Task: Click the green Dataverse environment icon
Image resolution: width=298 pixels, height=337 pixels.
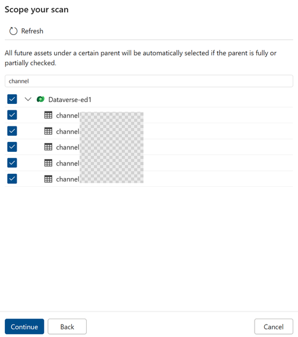Action: tap(40, 99)
